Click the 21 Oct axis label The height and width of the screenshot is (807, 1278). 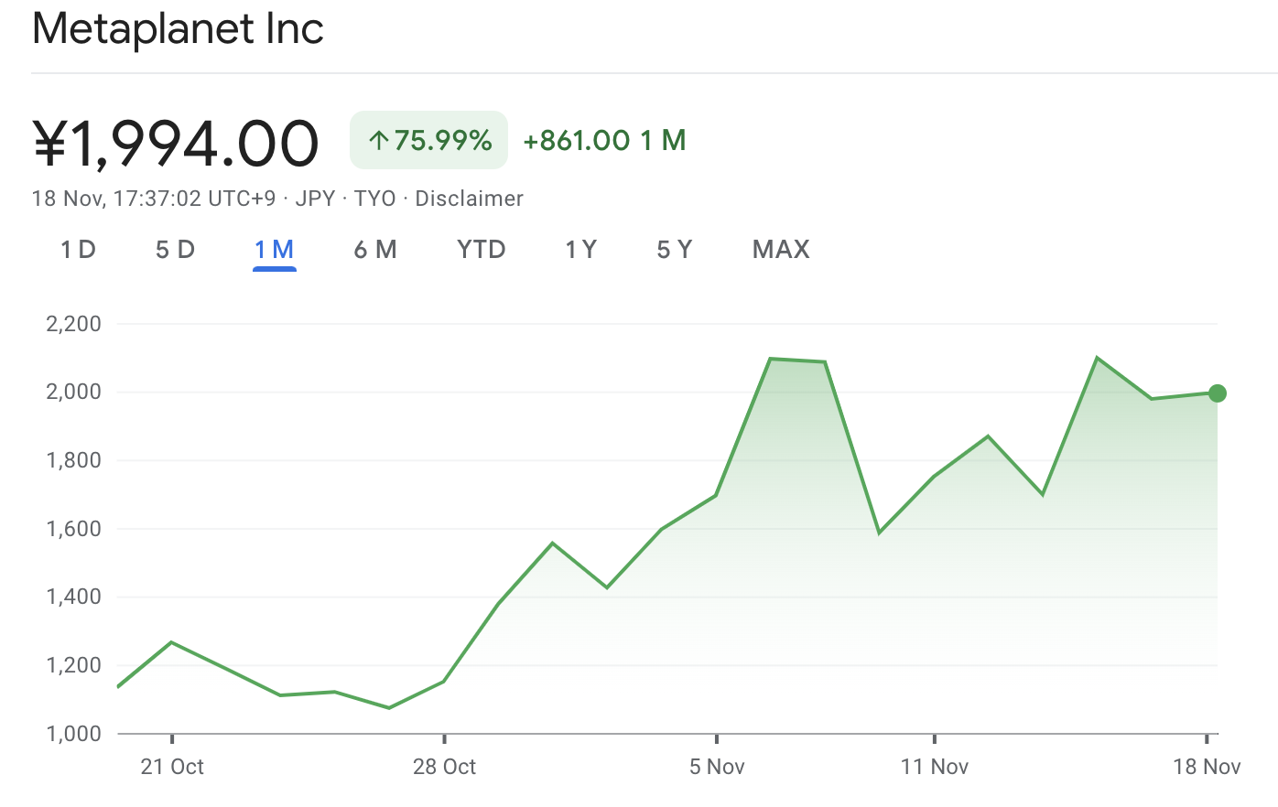click(172, 767)
